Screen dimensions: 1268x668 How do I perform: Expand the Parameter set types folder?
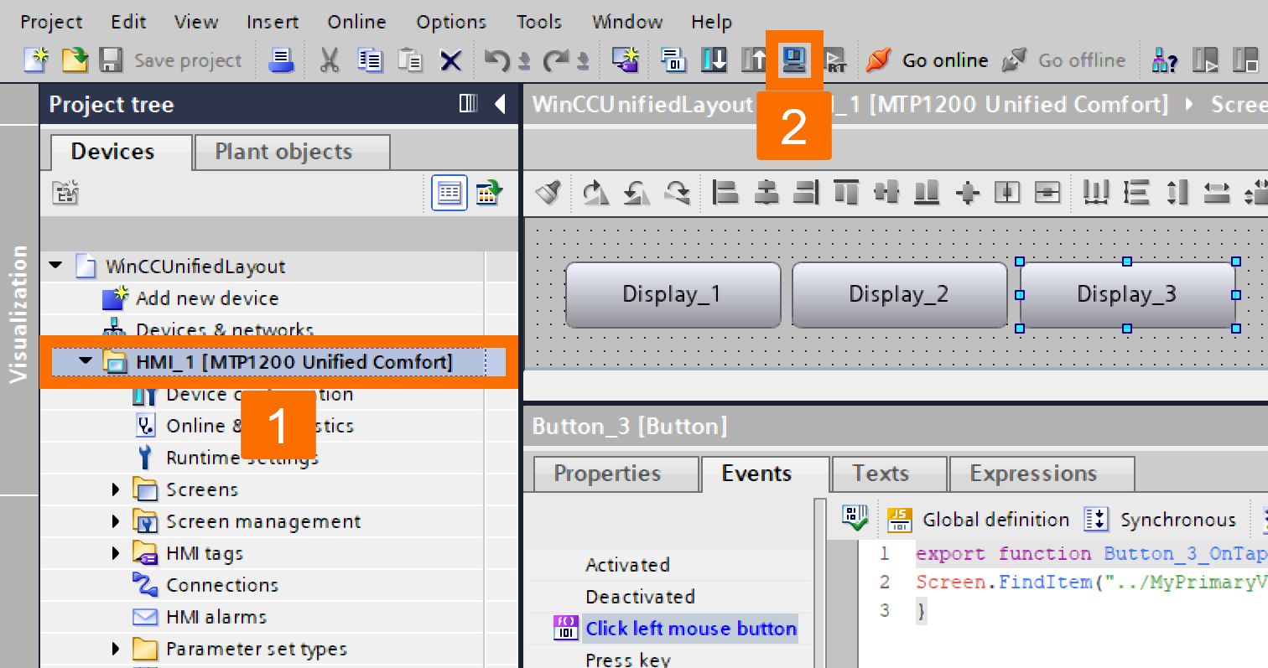(x=117, y=649)
